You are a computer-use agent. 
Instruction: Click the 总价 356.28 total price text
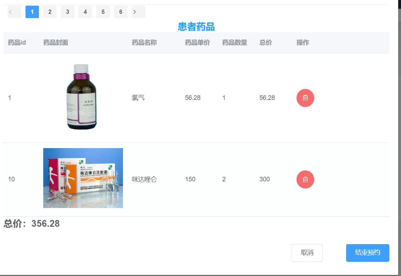31,224
